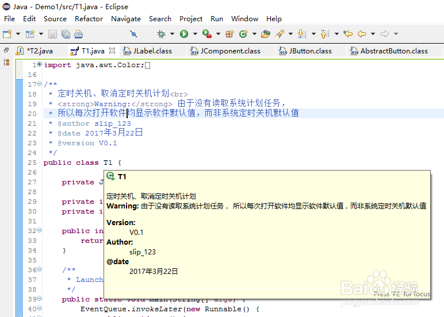Collapse the method fold at line 32
Viewport: 444px width, 317px height.
[x=39, y=230]
